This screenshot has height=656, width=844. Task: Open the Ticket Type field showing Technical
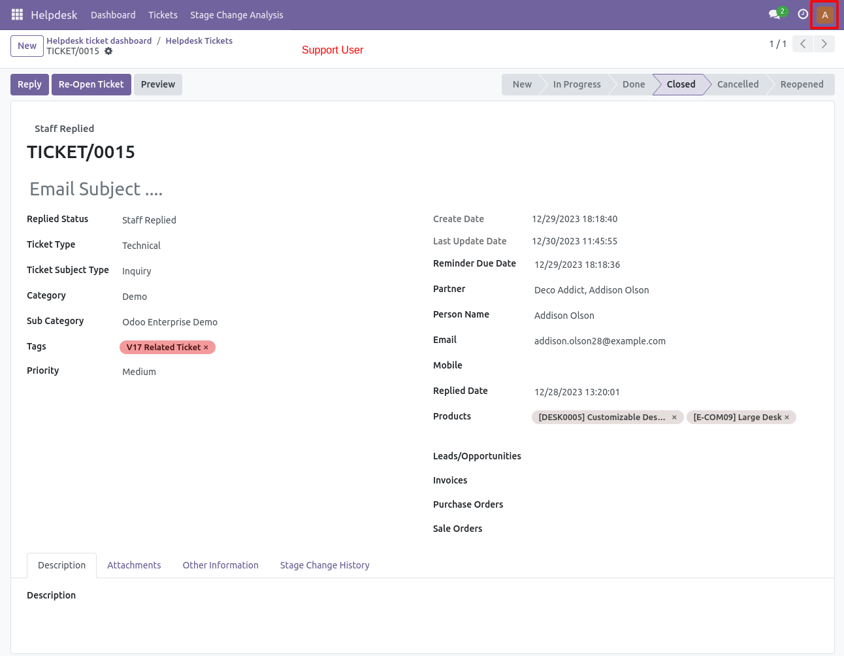268,246
